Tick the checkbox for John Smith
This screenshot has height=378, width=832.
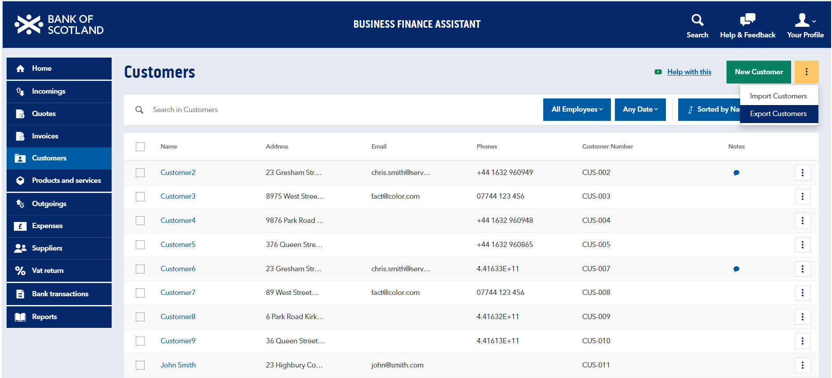[140, 365]
